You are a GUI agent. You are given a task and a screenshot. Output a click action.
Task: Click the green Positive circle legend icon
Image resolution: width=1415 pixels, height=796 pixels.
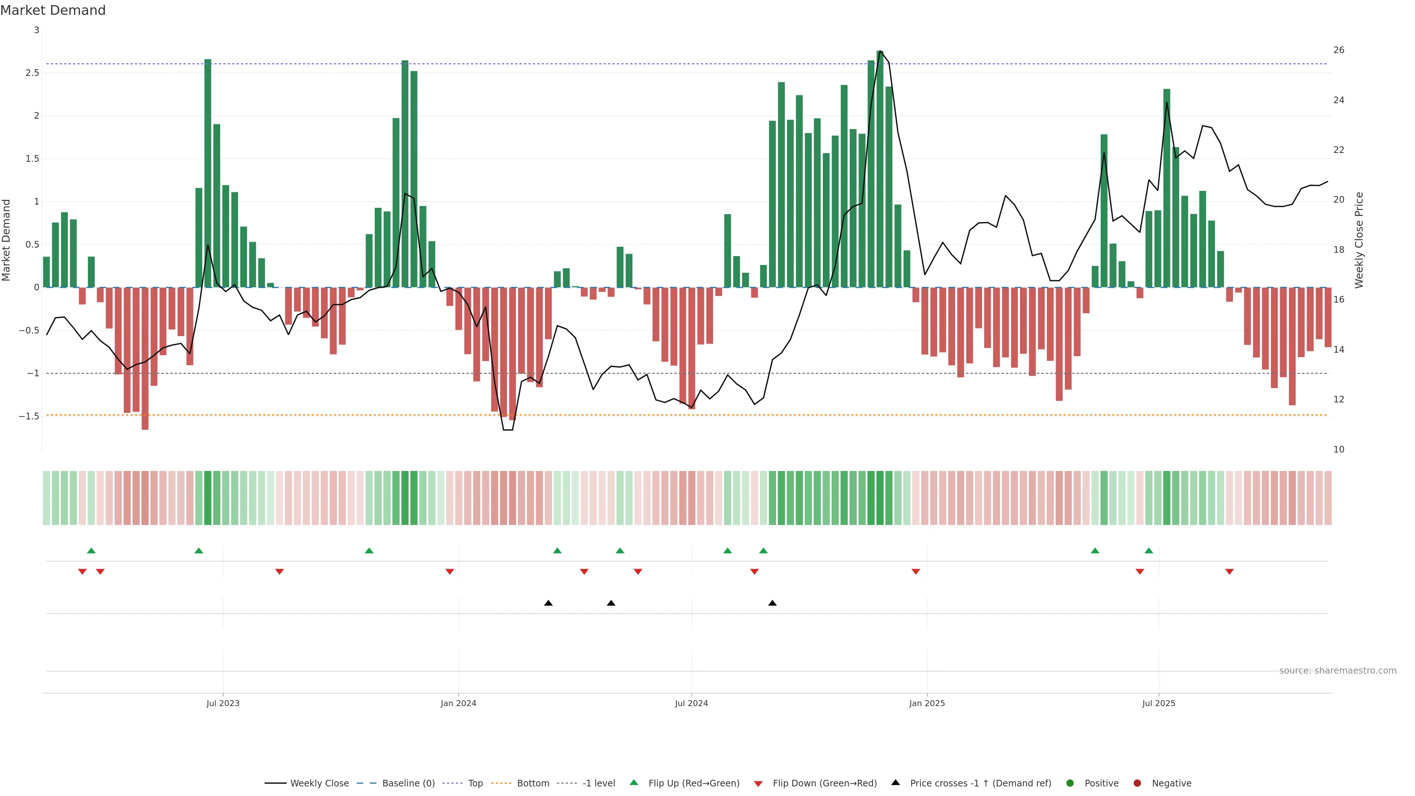[x=1069, y=783]
